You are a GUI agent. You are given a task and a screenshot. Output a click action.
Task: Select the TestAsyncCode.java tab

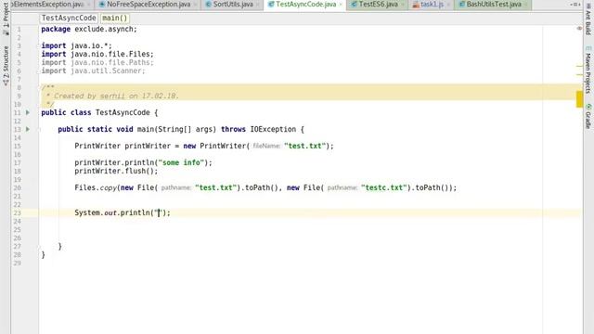(x=305, y=4)
